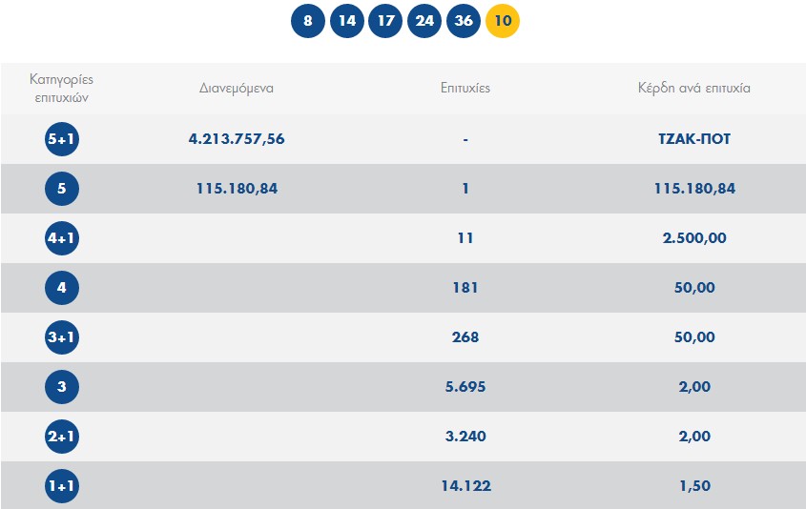
Task: Select the 5+1 category badge
Action: point(62,139)
